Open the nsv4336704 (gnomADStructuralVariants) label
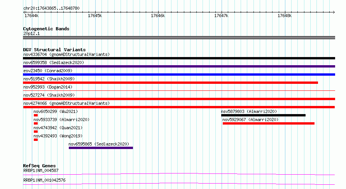Viewport: 346px width, 189px height. pos(66,54)
